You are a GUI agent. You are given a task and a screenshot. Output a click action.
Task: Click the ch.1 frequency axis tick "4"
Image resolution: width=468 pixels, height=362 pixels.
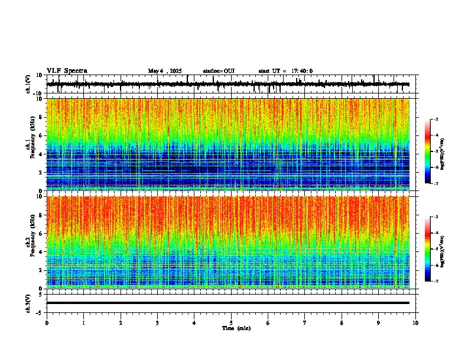tap(41, 154)
